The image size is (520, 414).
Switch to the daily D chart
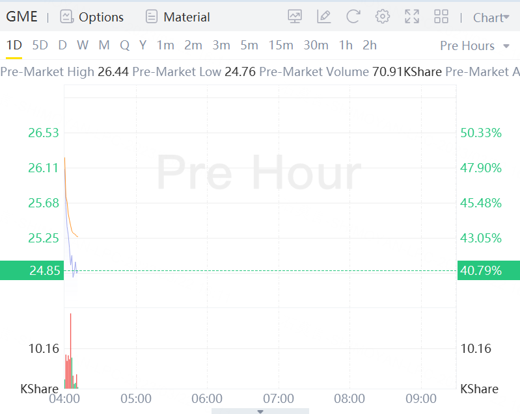tap(62, 45)
